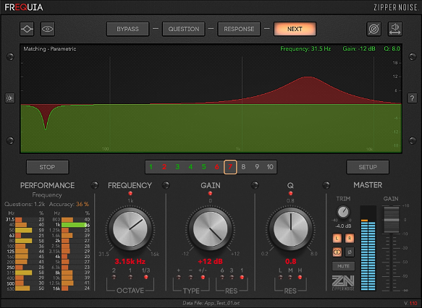Click the BYPASS button
Screen dimensions: 422x308
pos(127,29)
